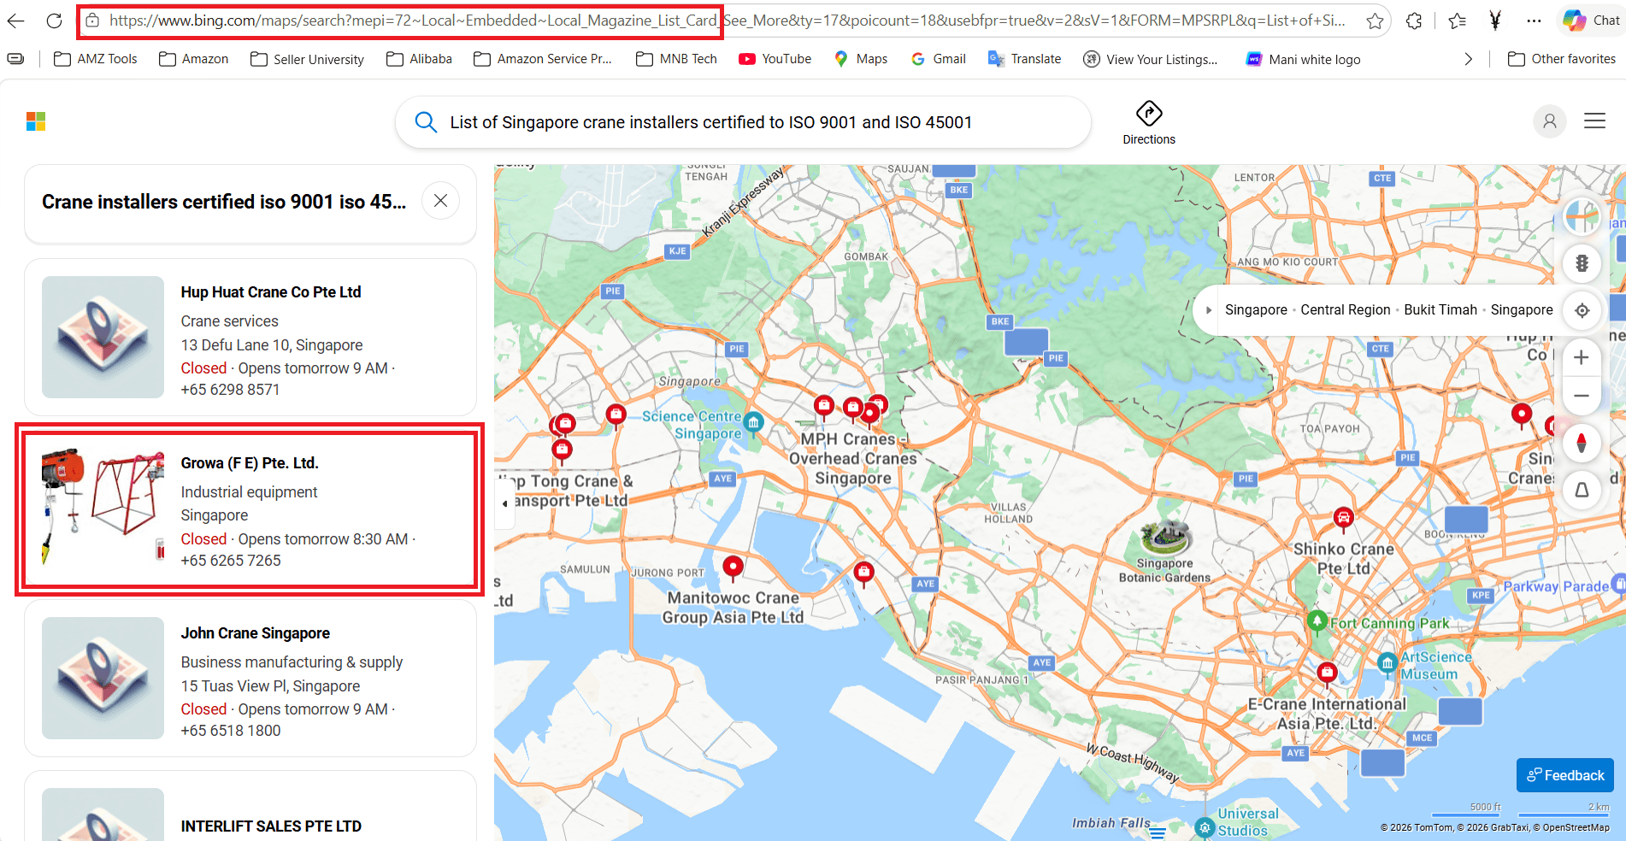Zoom out the map with minus

tap(1582, 396)
